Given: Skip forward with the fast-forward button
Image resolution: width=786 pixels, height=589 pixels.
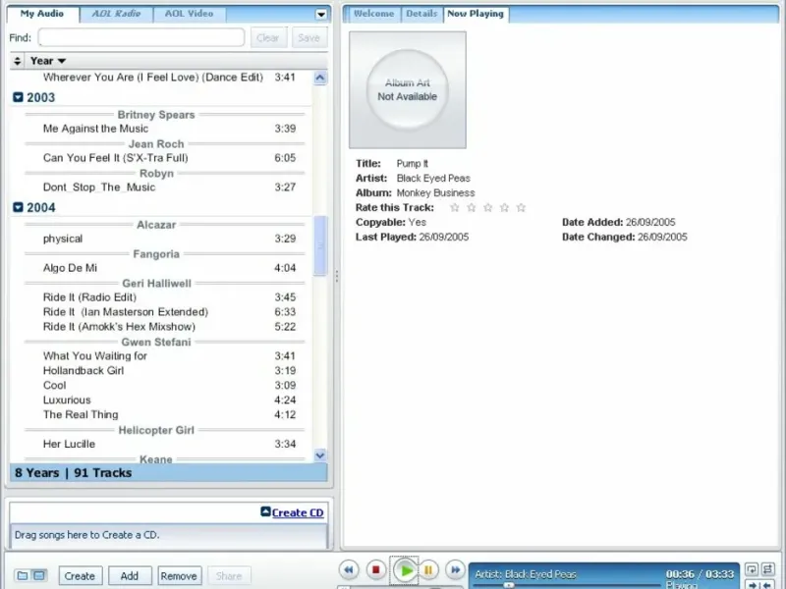Looking at the screenshot, I should click(x=455, y=569).
